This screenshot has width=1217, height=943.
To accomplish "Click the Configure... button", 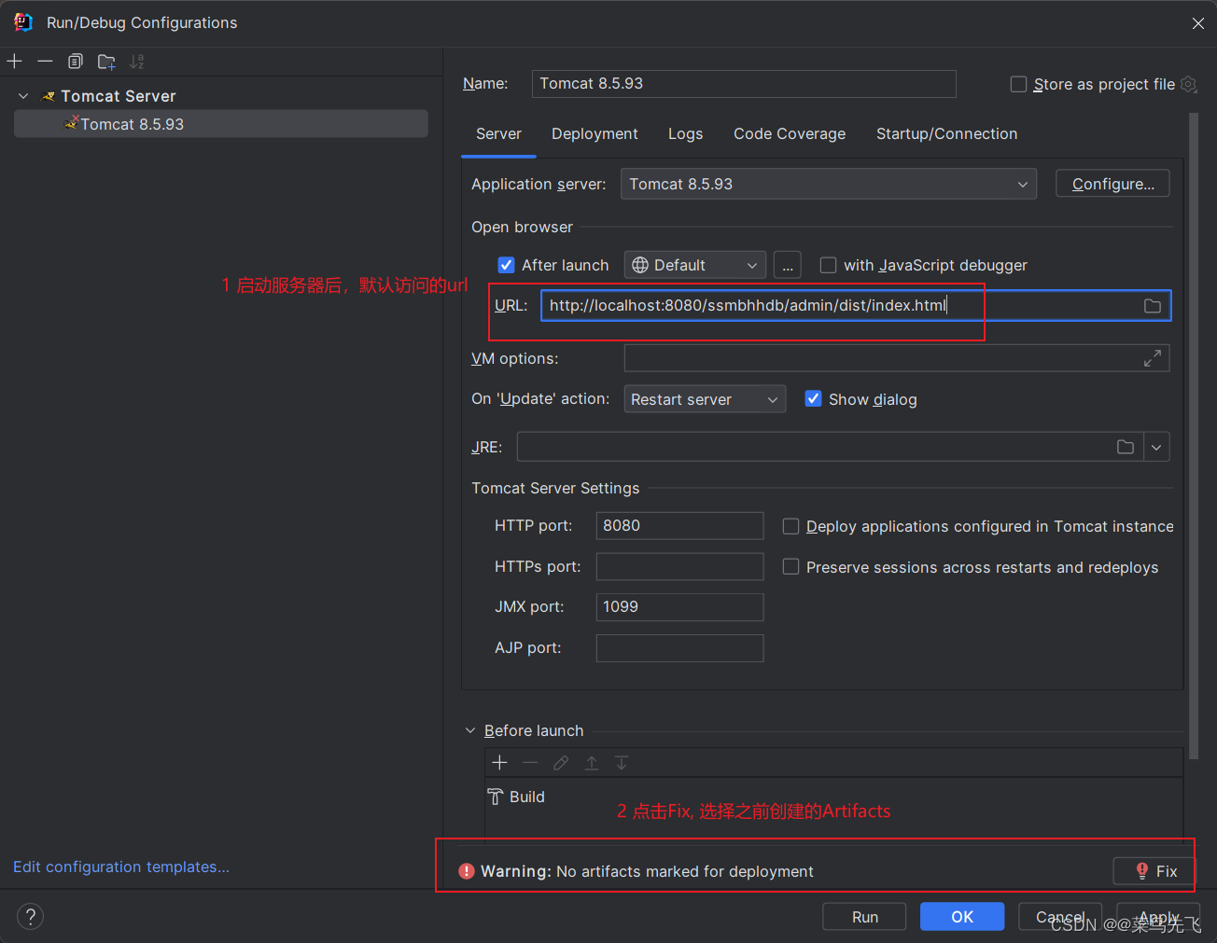I will [x=1112, y=184].
